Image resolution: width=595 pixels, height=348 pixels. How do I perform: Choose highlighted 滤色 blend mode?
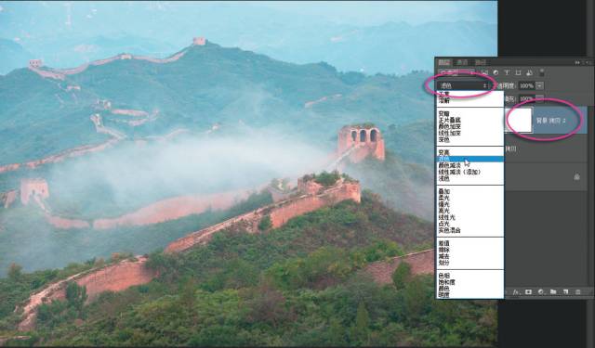point(470,159)
